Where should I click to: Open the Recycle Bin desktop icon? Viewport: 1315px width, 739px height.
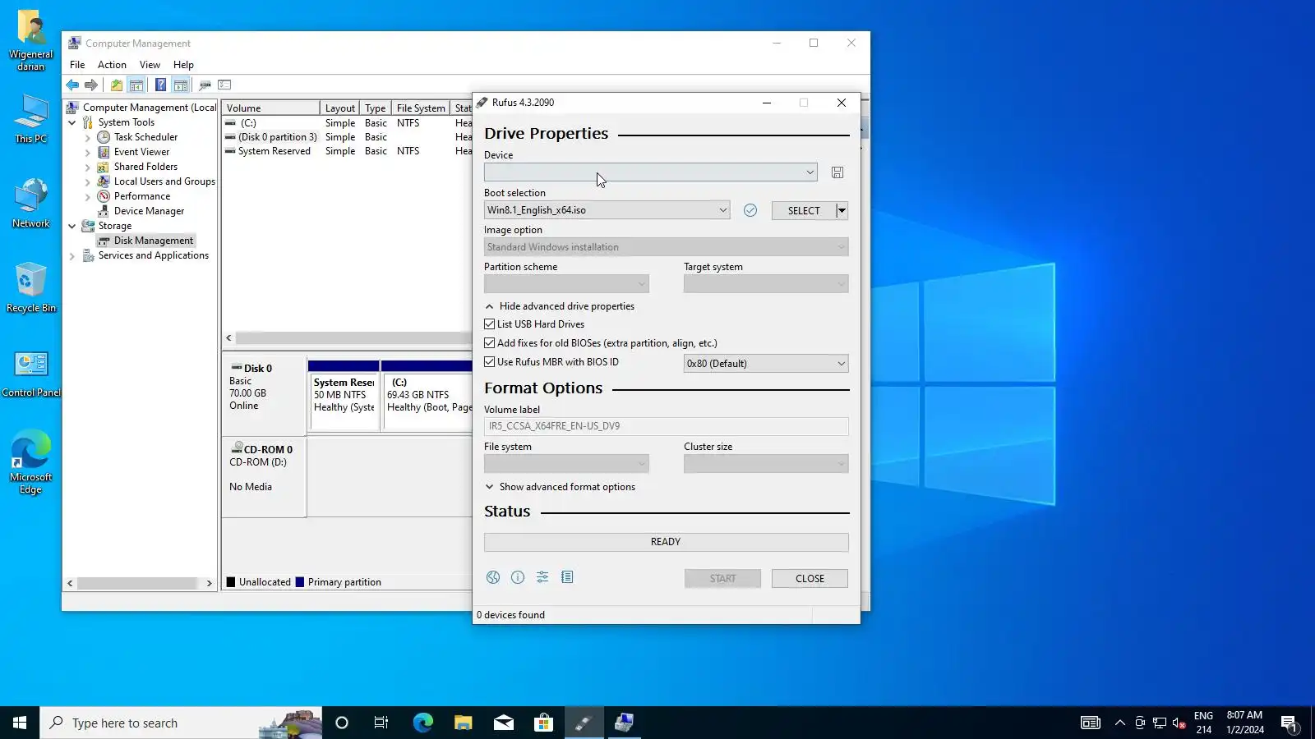point(31,288)
